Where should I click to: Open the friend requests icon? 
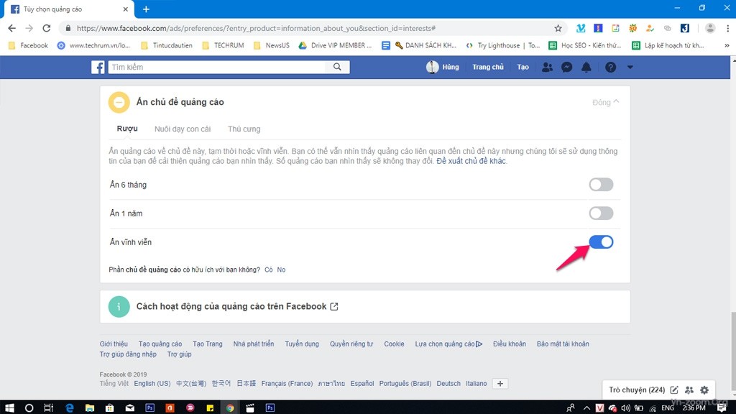coord(547,67)
